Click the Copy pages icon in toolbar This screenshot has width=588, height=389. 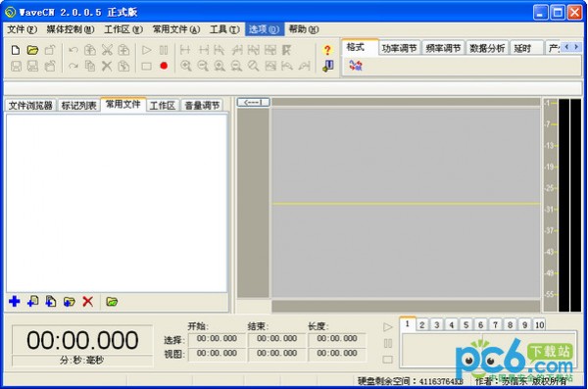(x=90, y=67)
